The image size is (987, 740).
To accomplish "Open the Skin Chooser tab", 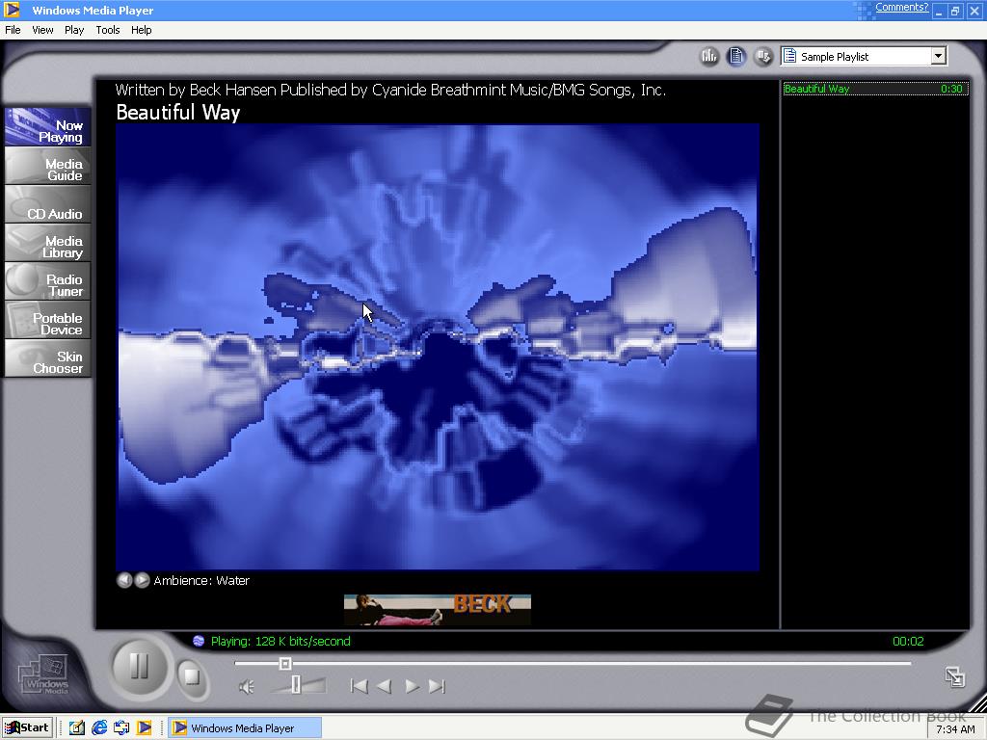I will 48,358.
